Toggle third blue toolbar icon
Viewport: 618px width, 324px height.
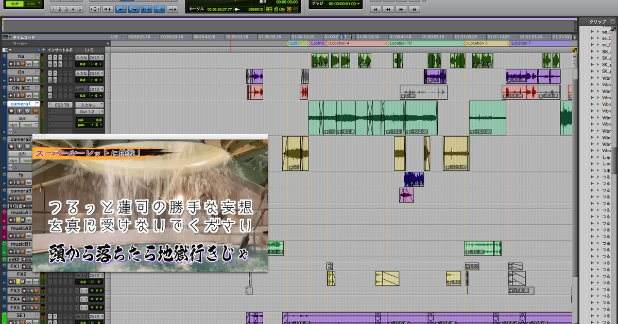point(146,9)
